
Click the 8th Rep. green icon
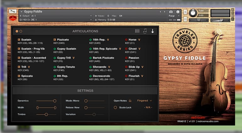coord(55,76)
